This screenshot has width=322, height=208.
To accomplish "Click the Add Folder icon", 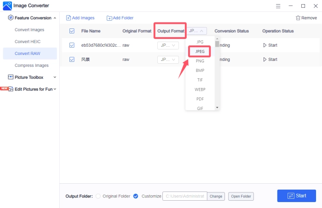I will click(x=109, y=18).
